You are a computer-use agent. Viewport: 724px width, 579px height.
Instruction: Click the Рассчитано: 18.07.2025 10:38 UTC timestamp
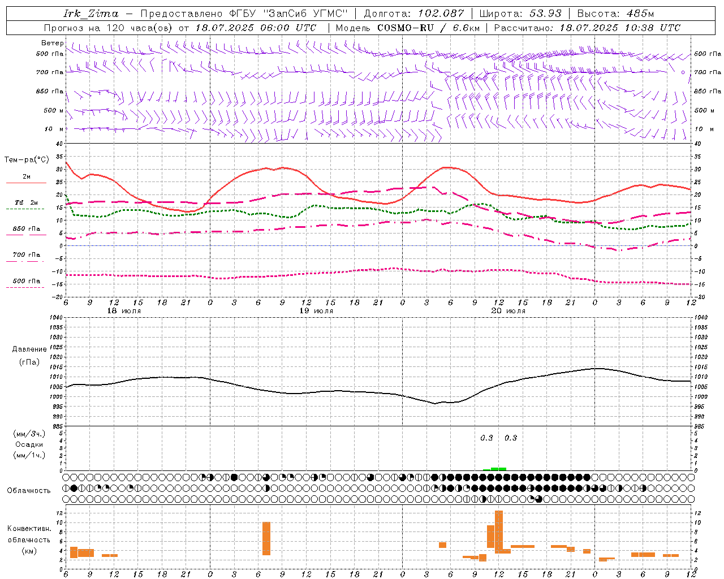click(587, 28)
